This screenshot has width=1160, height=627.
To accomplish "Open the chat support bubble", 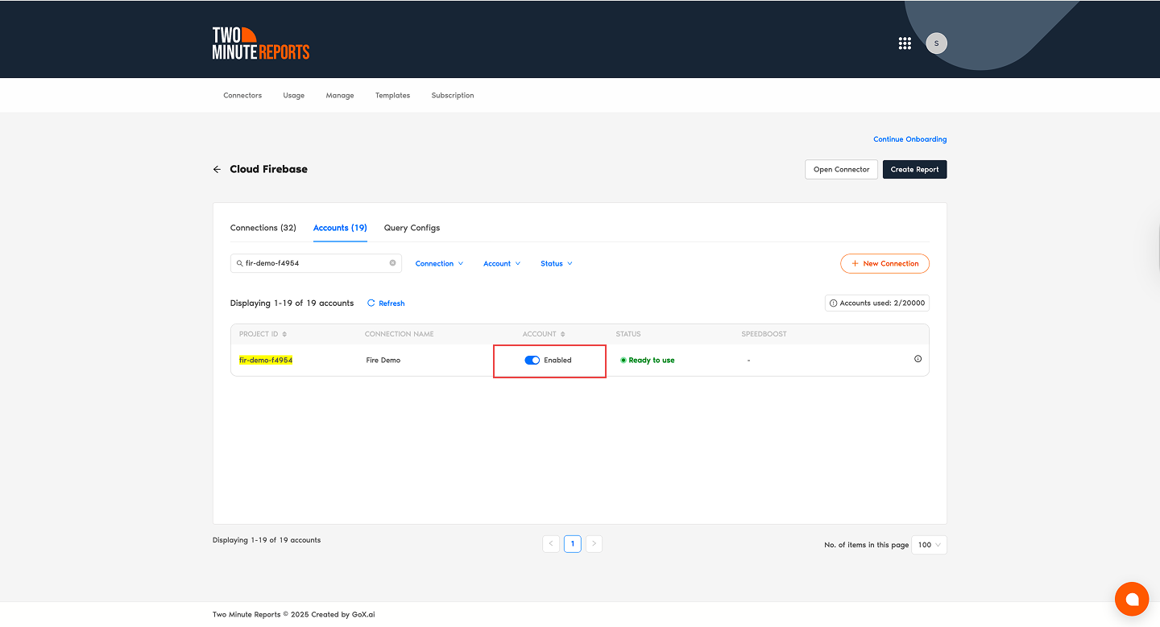I will pyautogui.click(x=1132, y=599).
